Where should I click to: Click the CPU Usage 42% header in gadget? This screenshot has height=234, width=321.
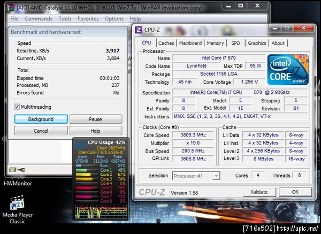click(x=106, y=142)
